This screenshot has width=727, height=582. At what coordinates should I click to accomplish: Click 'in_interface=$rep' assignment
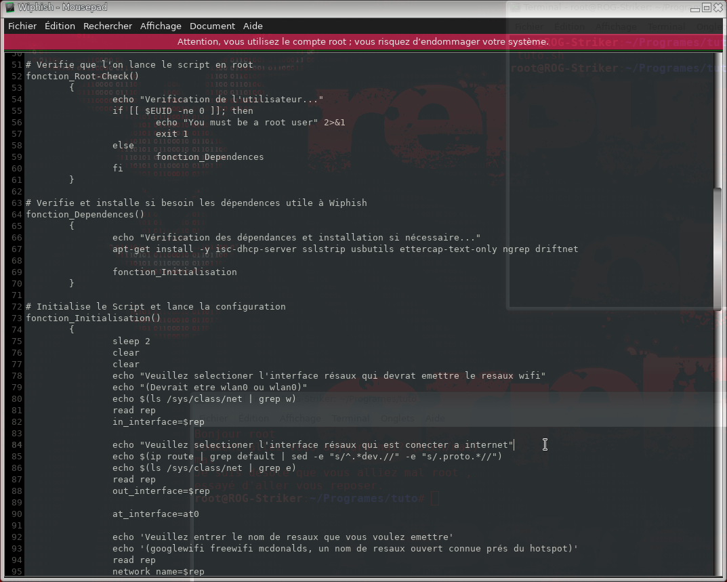coord(158,422)
